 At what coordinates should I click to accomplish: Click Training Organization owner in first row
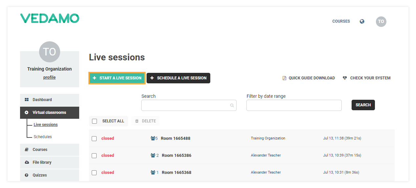[x=268, y=138]
